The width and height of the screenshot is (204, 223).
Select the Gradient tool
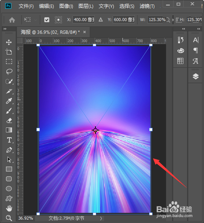click(x=9, y=130)
